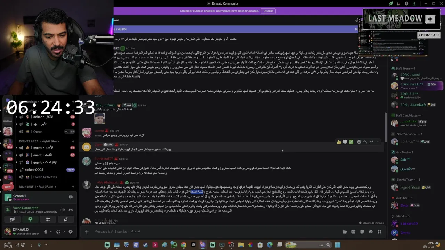The width and height of the screenshot is (445, 250).
Task: Turn on camera in voice panel
Action: coord(13,219)
